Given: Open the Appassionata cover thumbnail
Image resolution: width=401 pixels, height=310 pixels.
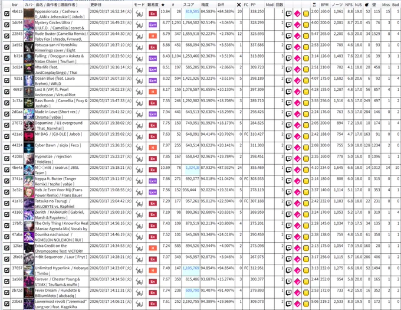Looking at the screenshot, I should [x=29, y=14].
